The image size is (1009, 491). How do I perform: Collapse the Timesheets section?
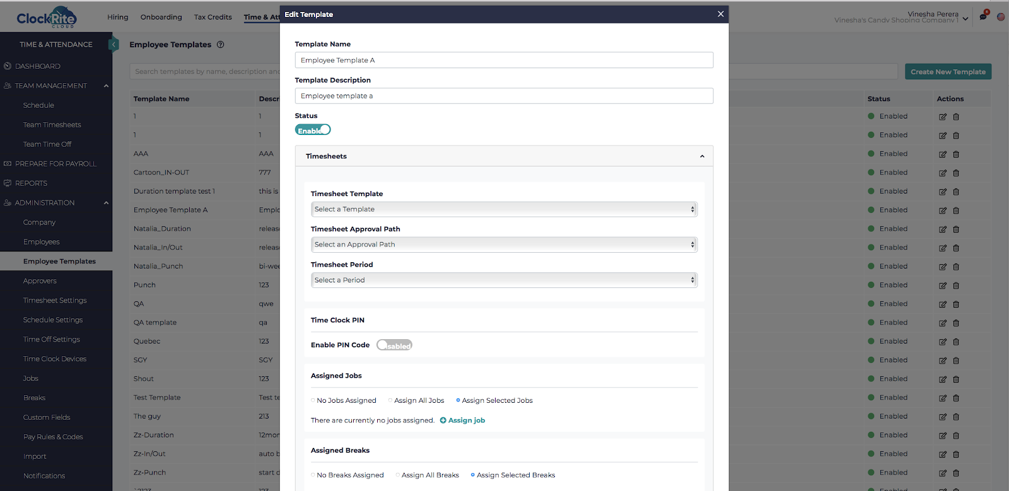tap(702, 156)
